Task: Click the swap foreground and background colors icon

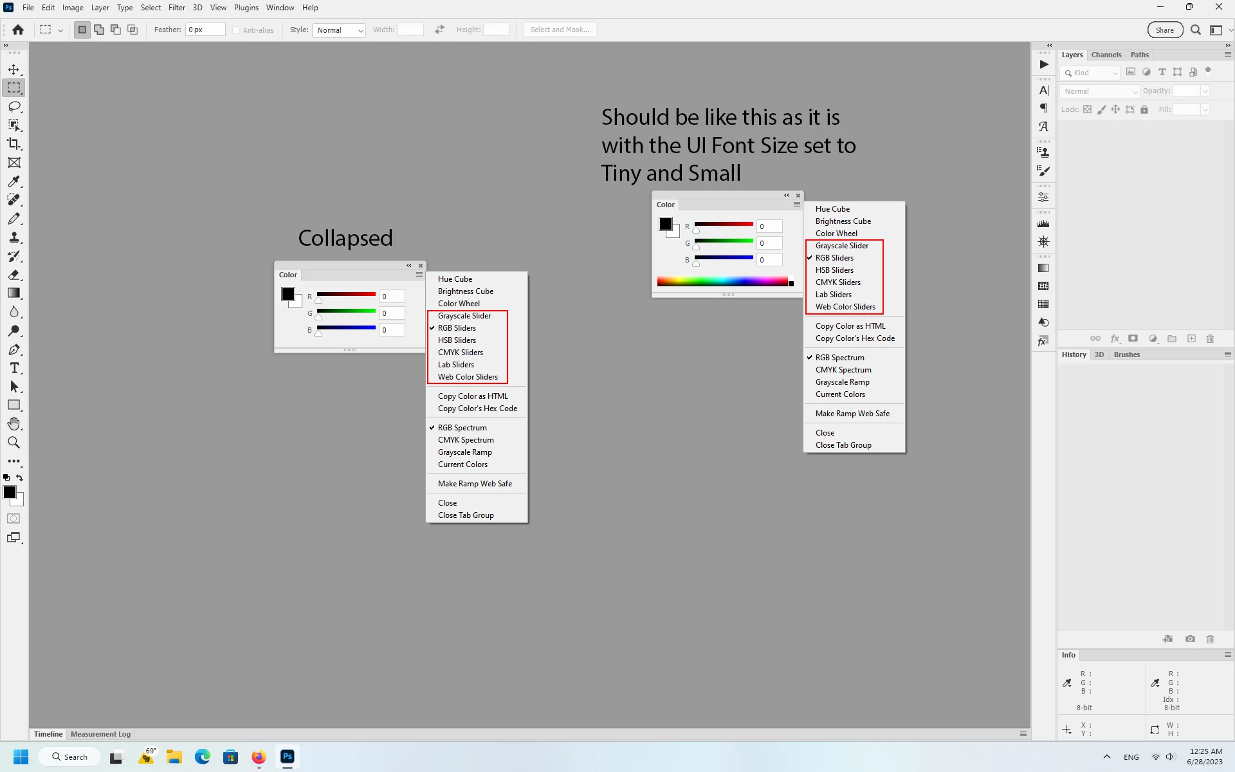Action: tap(20, 477)
